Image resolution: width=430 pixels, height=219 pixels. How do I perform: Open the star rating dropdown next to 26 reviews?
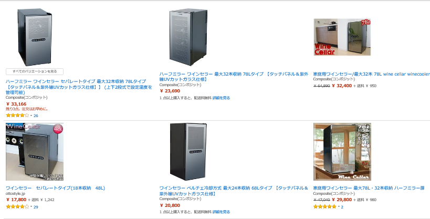(x=31, y=115)
